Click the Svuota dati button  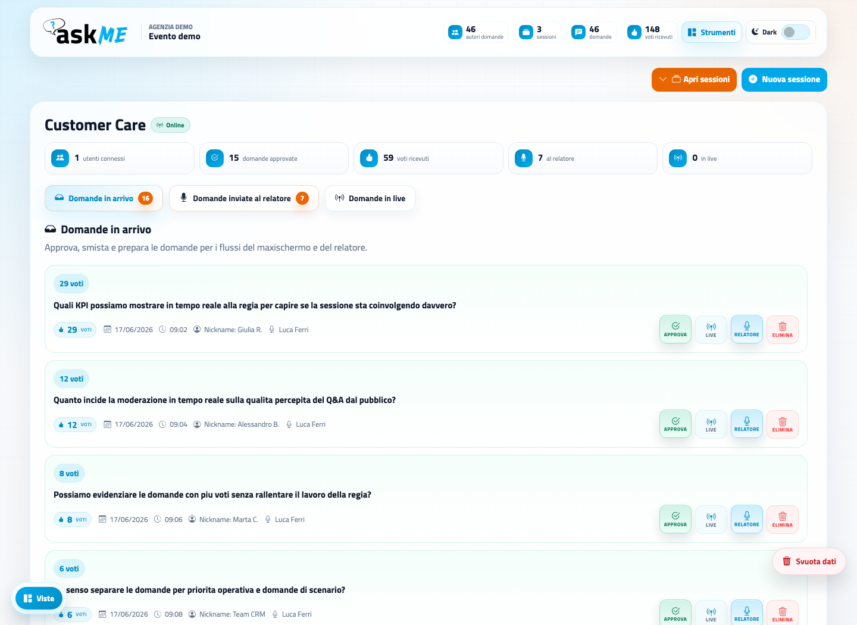point(809,561)
